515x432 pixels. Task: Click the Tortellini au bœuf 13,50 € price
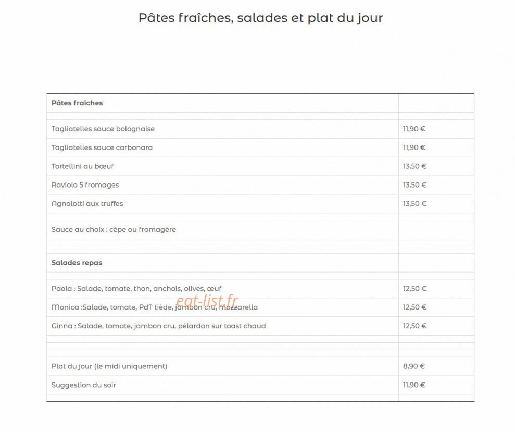pos(414,166)
